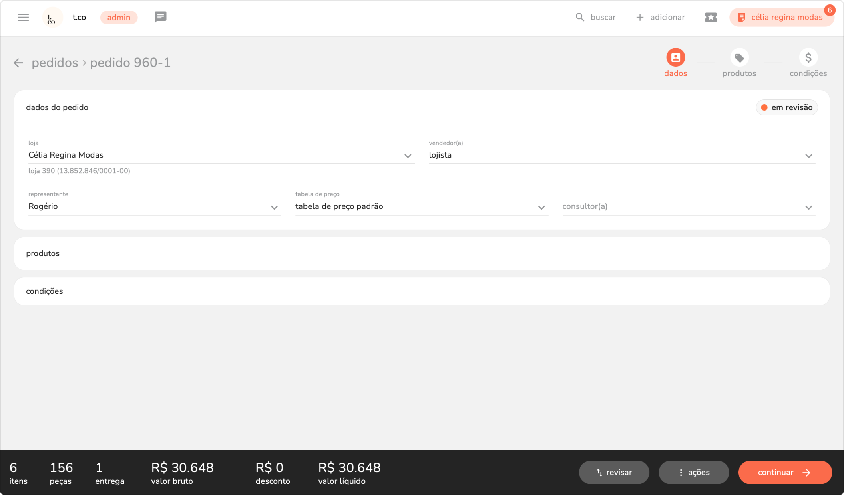Image resolution: width=844 pixels, height=495 pixels.
Task: Click the continuar button
Action: click(x=784, y=473)
